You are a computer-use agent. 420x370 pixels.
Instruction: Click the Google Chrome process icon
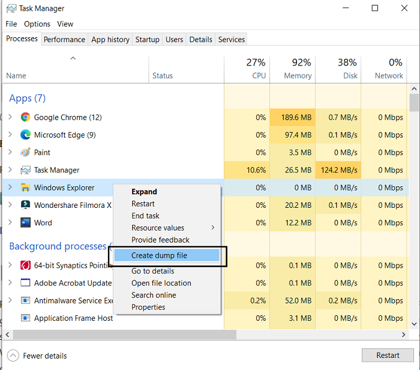tap(25, 117)
